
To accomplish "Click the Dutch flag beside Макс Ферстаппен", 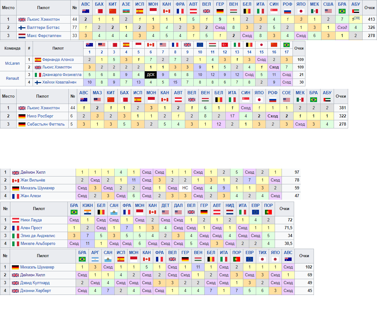I will [22, 35].
